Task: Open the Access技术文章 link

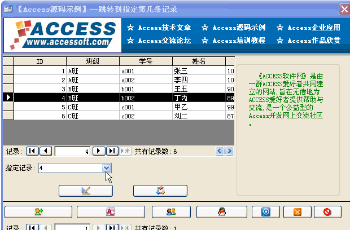Action: (x=164, y=28)
